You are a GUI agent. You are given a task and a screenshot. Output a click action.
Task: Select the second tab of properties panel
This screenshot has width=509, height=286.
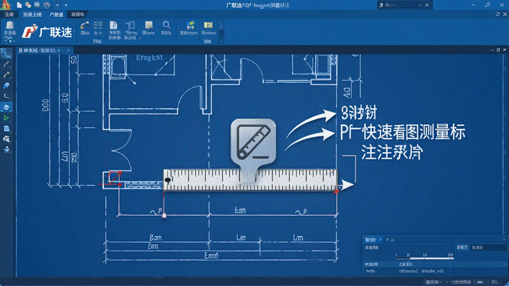click(x=390, y=240)
